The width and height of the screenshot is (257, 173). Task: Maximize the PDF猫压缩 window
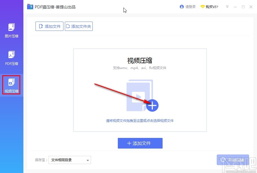pos(243,7)
